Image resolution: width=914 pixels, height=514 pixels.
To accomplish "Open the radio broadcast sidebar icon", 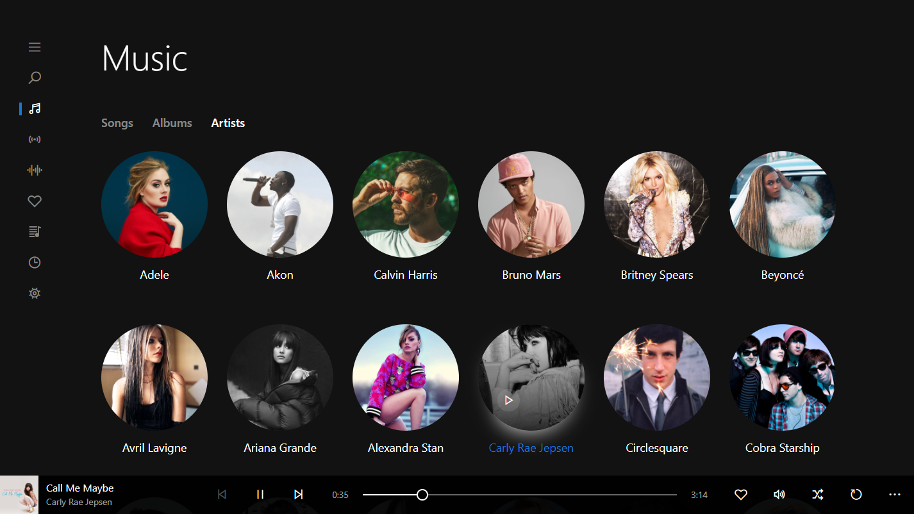I will tap(35, 139).
